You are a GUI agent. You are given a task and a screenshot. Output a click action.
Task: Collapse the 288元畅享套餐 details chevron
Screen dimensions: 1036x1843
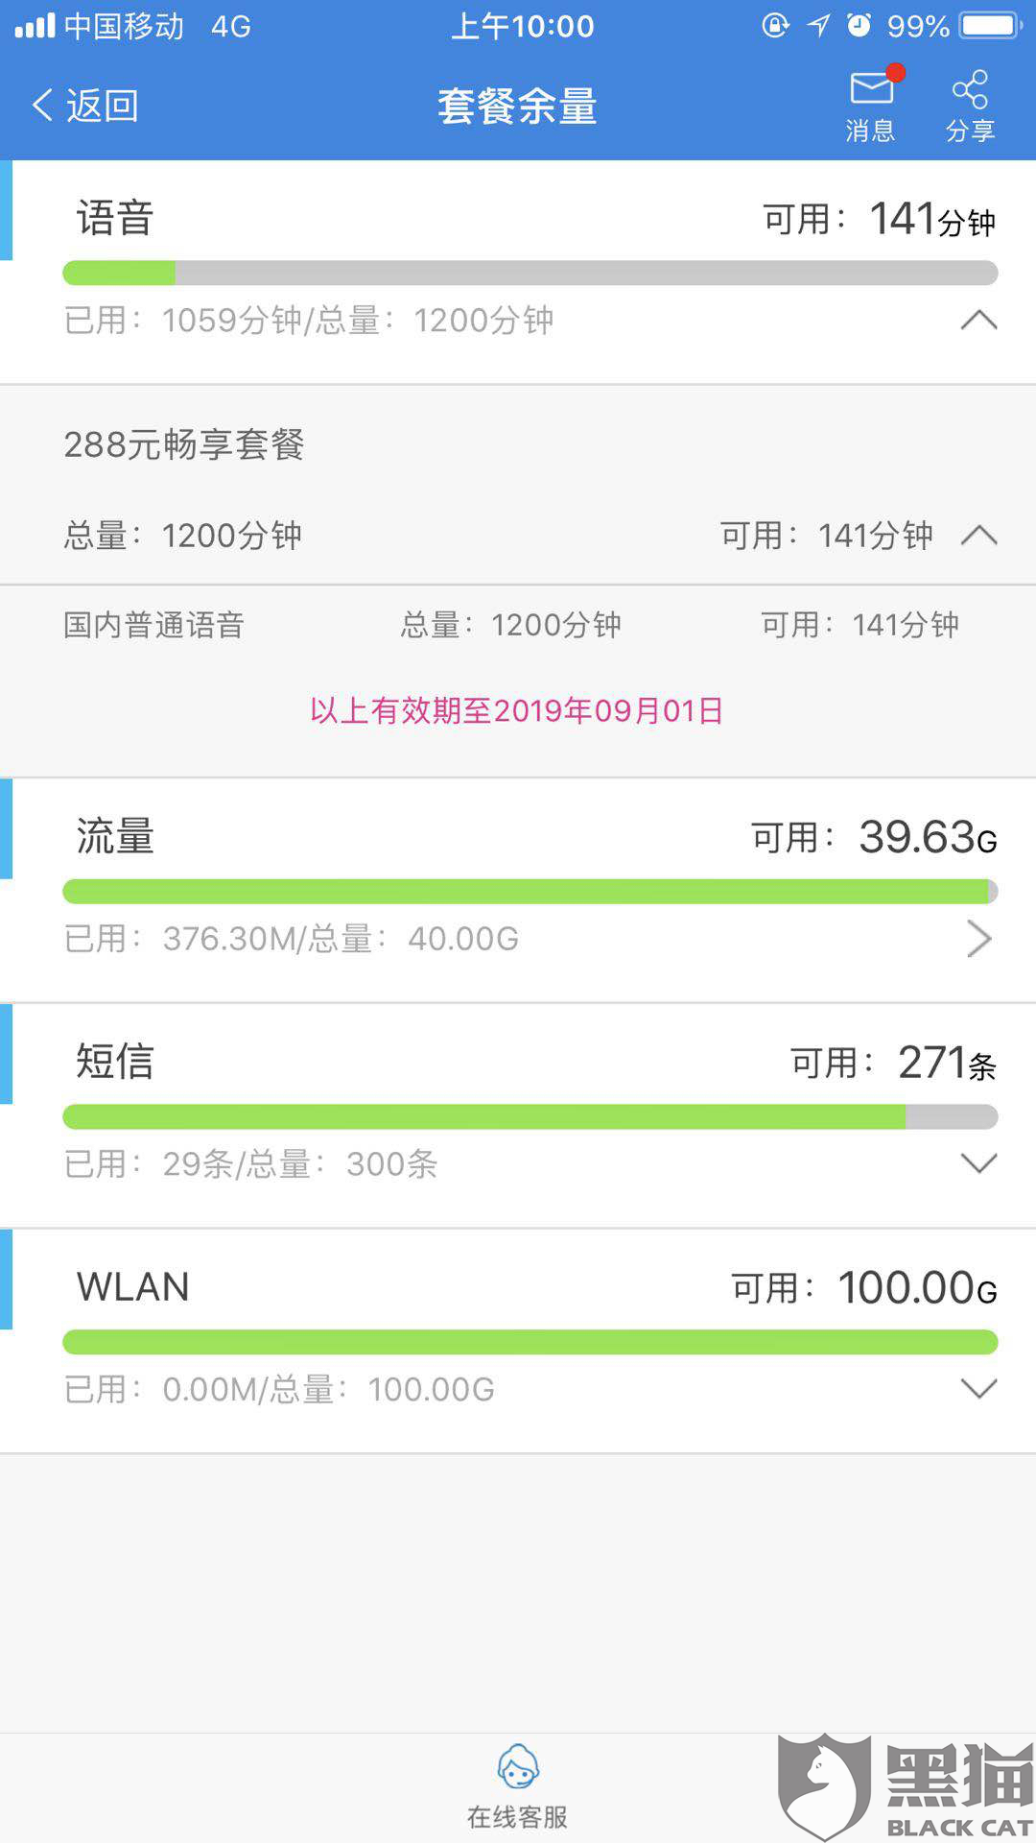point(978,536)
